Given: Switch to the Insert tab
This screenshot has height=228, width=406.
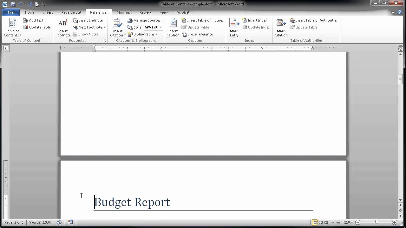Looking at the screenshot, I should pos(48,12).
